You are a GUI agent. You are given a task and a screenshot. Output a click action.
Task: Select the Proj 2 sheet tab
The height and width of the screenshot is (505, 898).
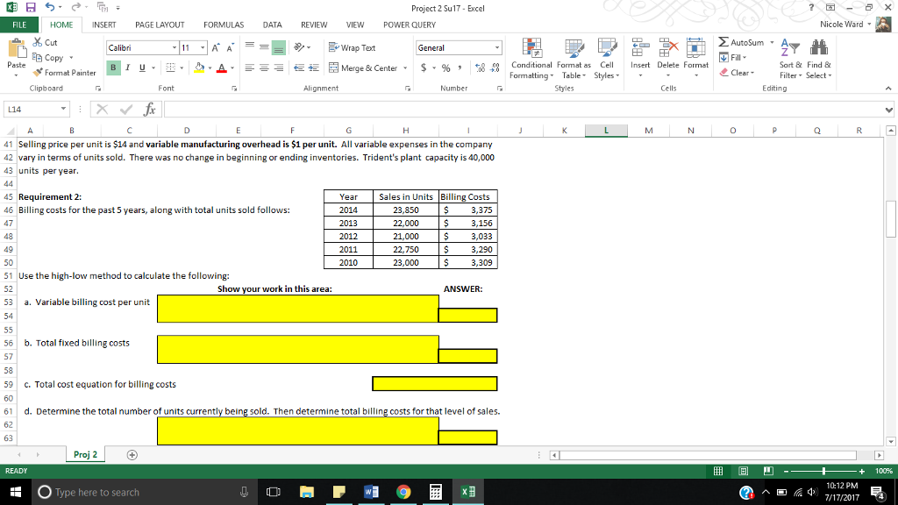84,455
